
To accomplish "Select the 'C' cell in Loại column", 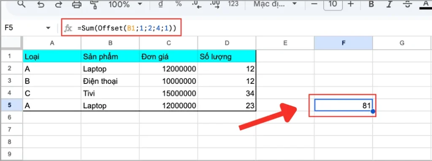I will pos(52,93).
